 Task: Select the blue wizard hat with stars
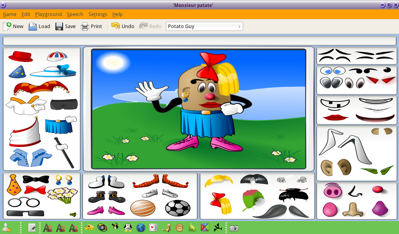tap(17, 71)
